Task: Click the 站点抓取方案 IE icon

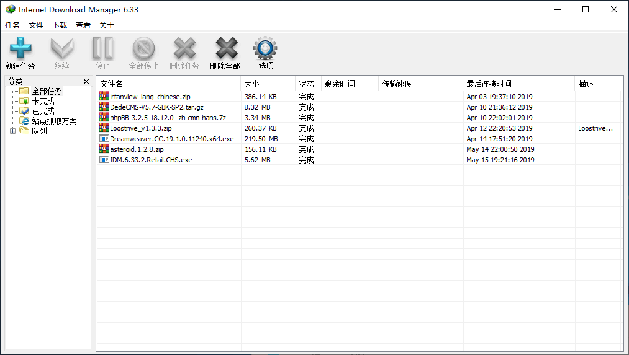Action: click(25, 121)
